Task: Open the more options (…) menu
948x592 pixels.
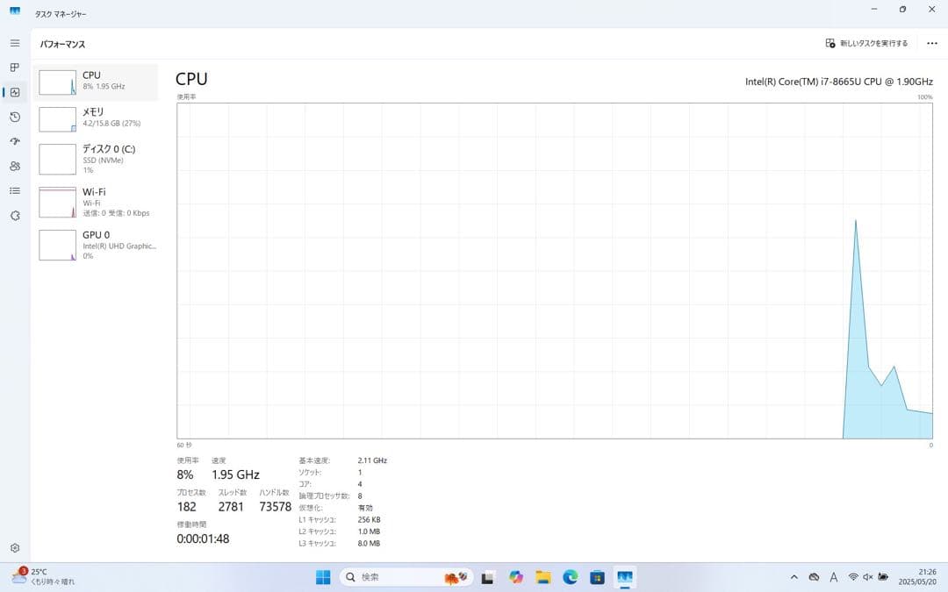Action: point(931,42)
